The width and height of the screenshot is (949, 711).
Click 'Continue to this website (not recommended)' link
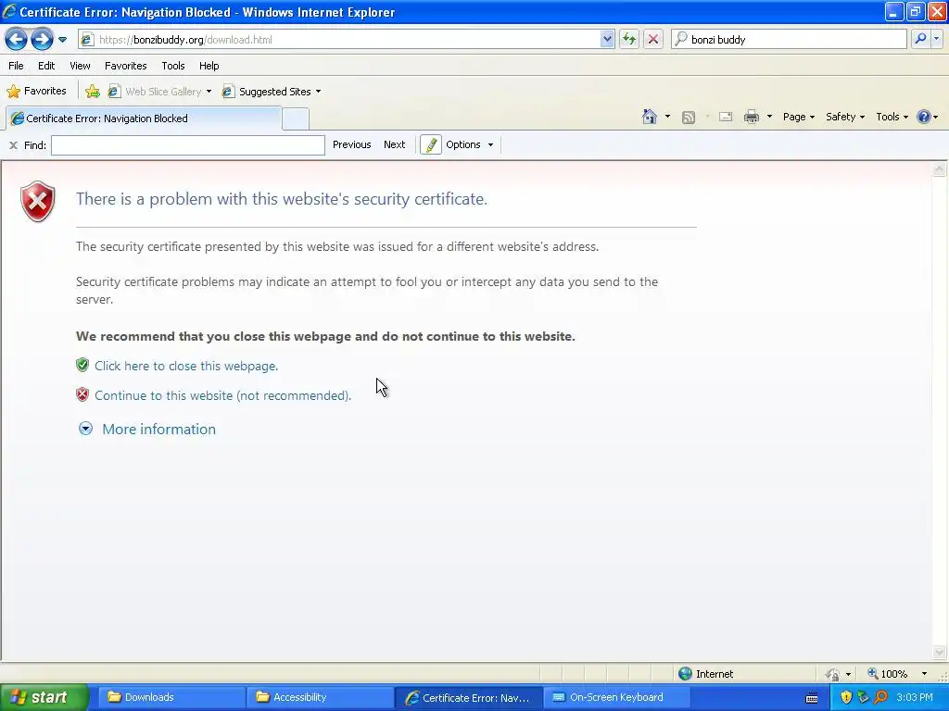click(222, 395)
